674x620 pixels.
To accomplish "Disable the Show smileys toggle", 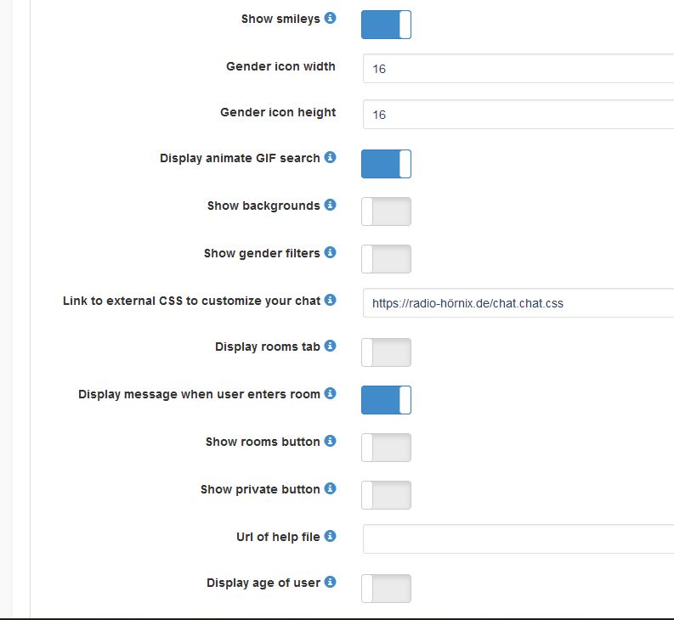I will point(386,25).
